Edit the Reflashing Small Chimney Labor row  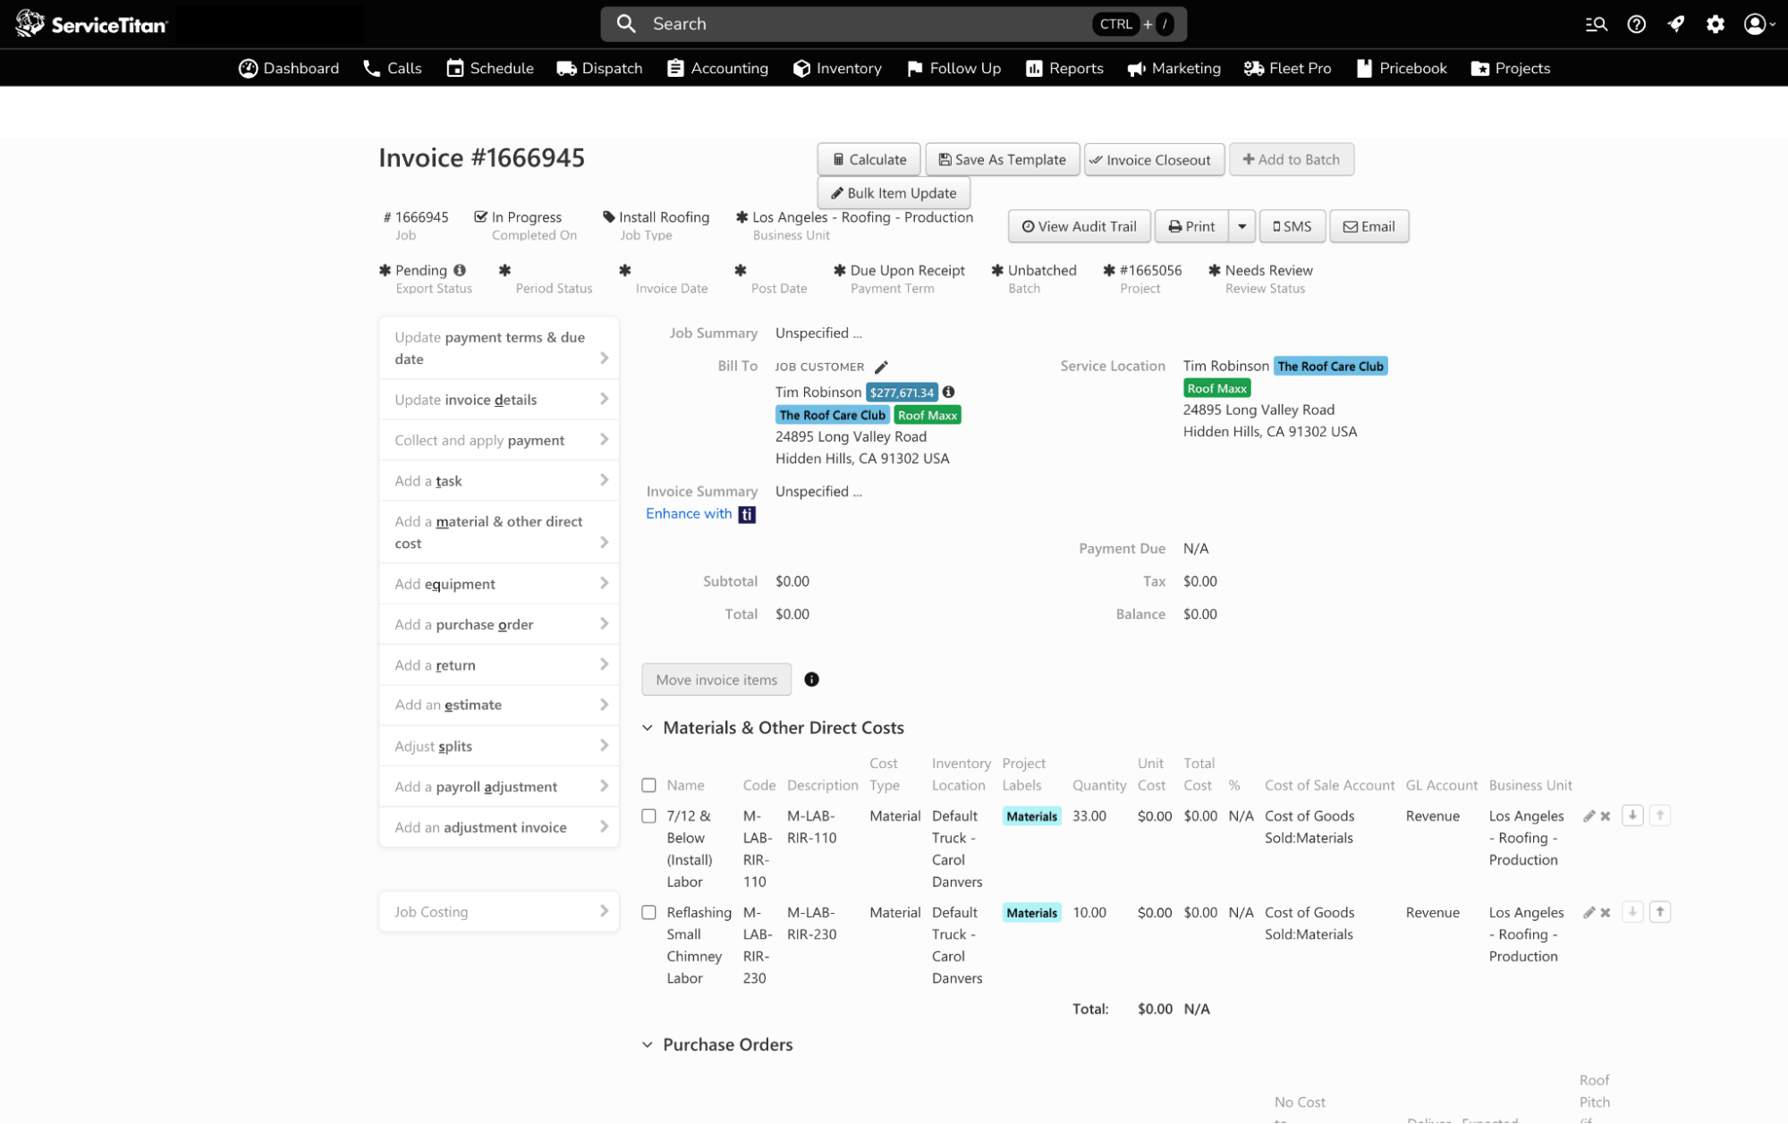click(1589, 913)
